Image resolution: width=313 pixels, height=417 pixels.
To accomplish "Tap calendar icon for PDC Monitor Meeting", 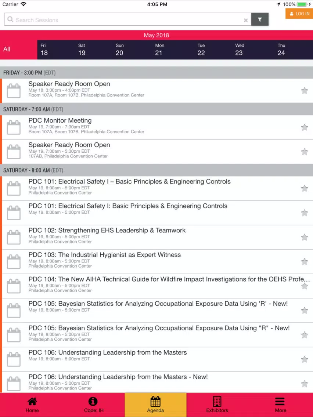I will click(14, 127).
